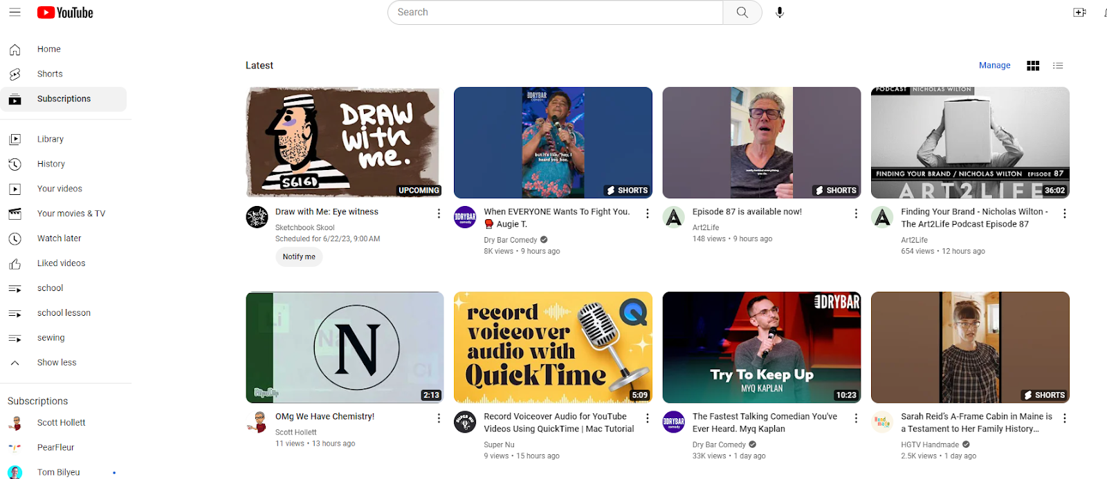
Task: Click the Search input field
Action: pyautogui.click(x=556, y=12)
